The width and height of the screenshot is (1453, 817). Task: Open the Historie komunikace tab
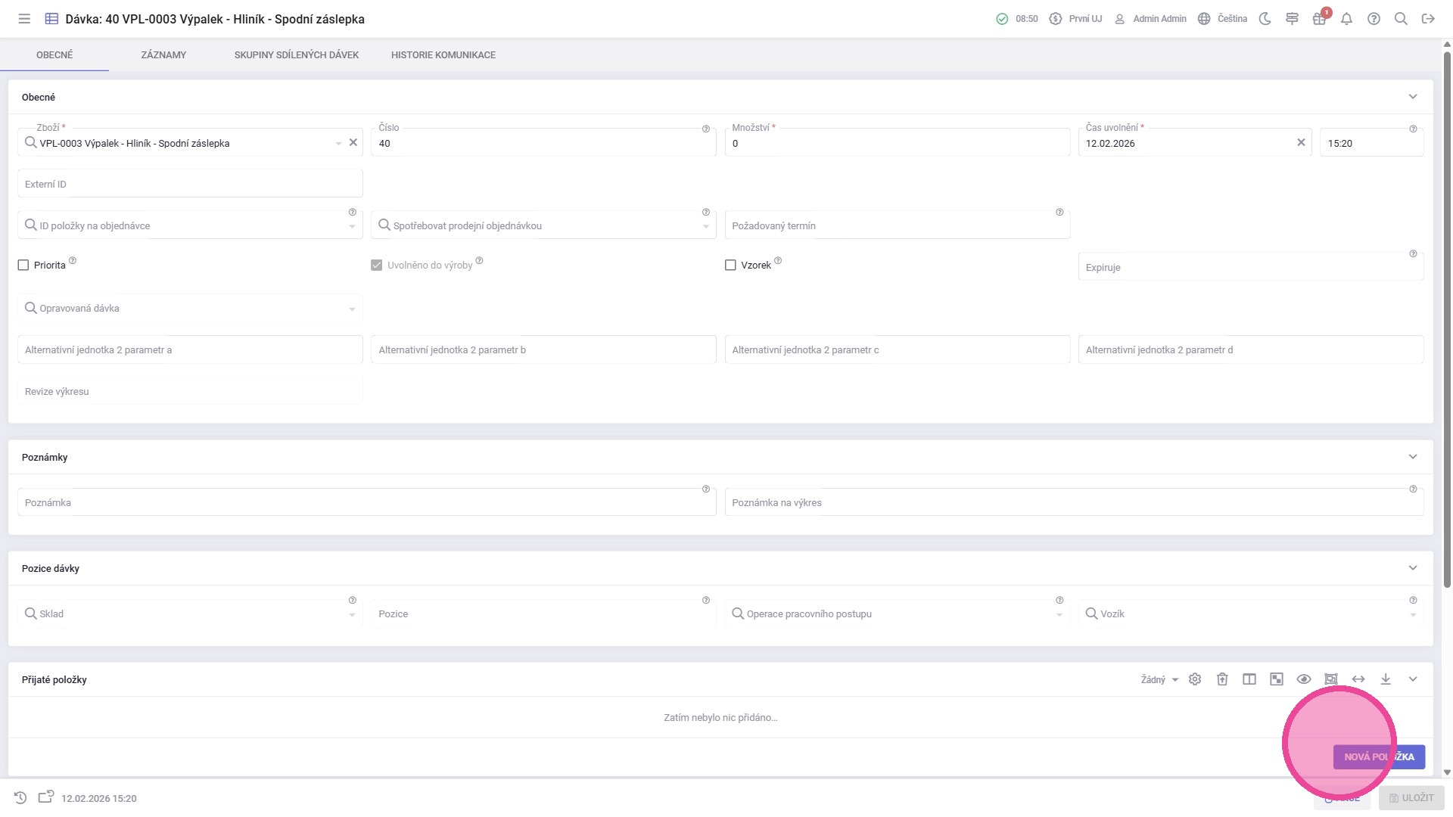click(x=443, y=54)
